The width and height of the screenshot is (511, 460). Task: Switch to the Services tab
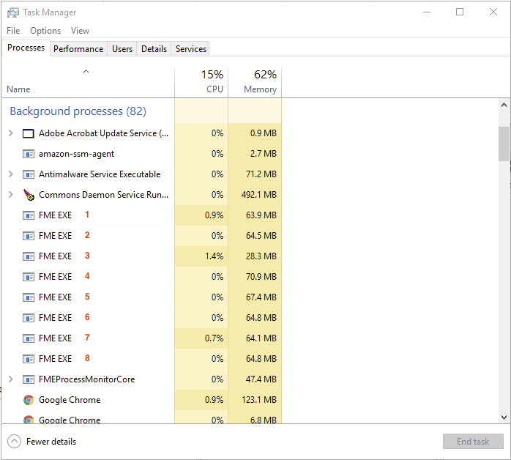coord(190,49)
